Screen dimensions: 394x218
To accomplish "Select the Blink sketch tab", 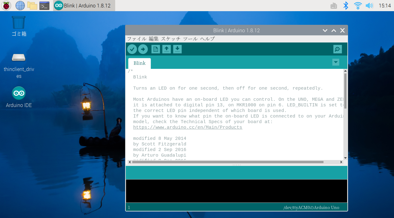I will 139,63.
